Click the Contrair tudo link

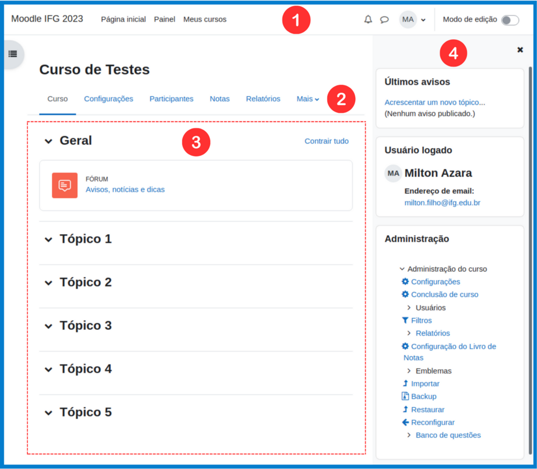(x=327, y=141)
